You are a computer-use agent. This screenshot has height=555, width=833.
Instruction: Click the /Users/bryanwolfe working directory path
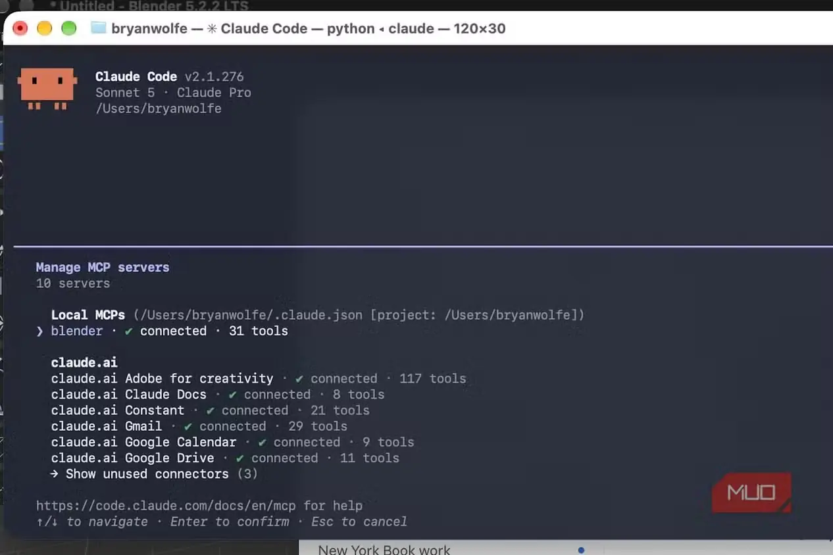[159, 109]
